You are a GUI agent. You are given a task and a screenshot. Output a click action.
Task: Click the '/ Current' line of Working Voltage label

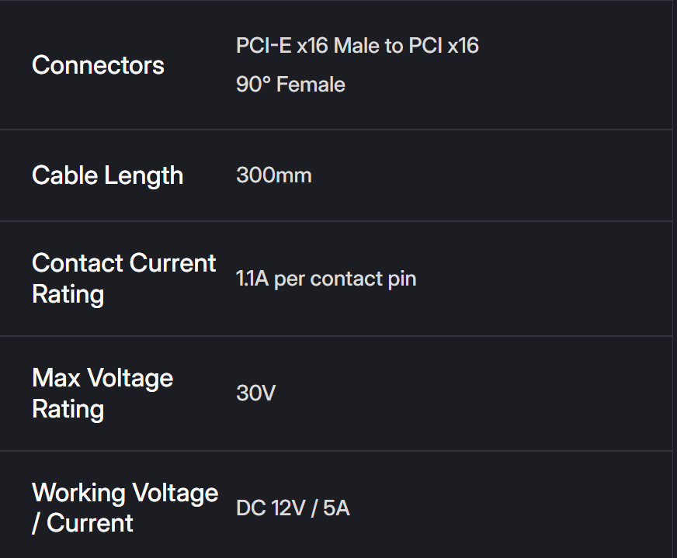[82, 524]
